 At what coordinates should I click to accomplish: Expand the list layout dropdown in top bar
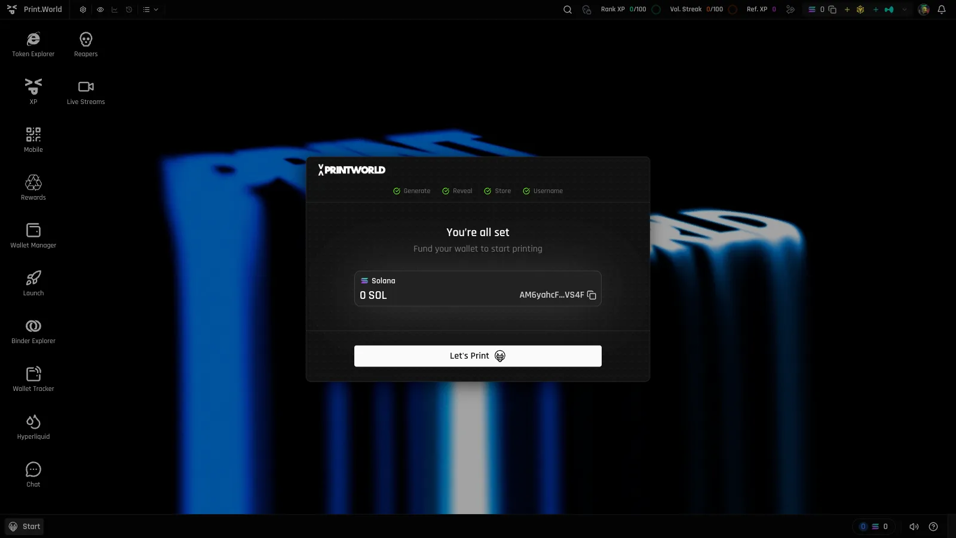click(x=151, y=10)
